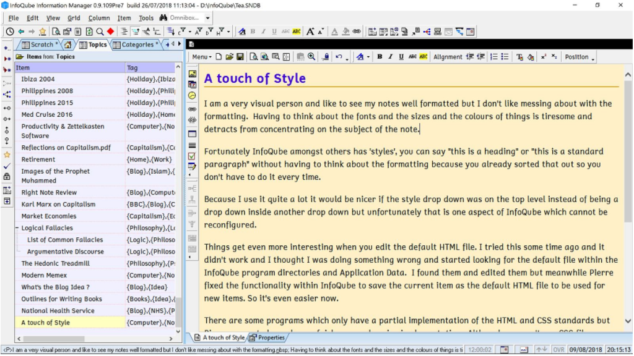
Task: Toggle strikethrough ABC in the editor toolbar
Action: click(412, 57)
